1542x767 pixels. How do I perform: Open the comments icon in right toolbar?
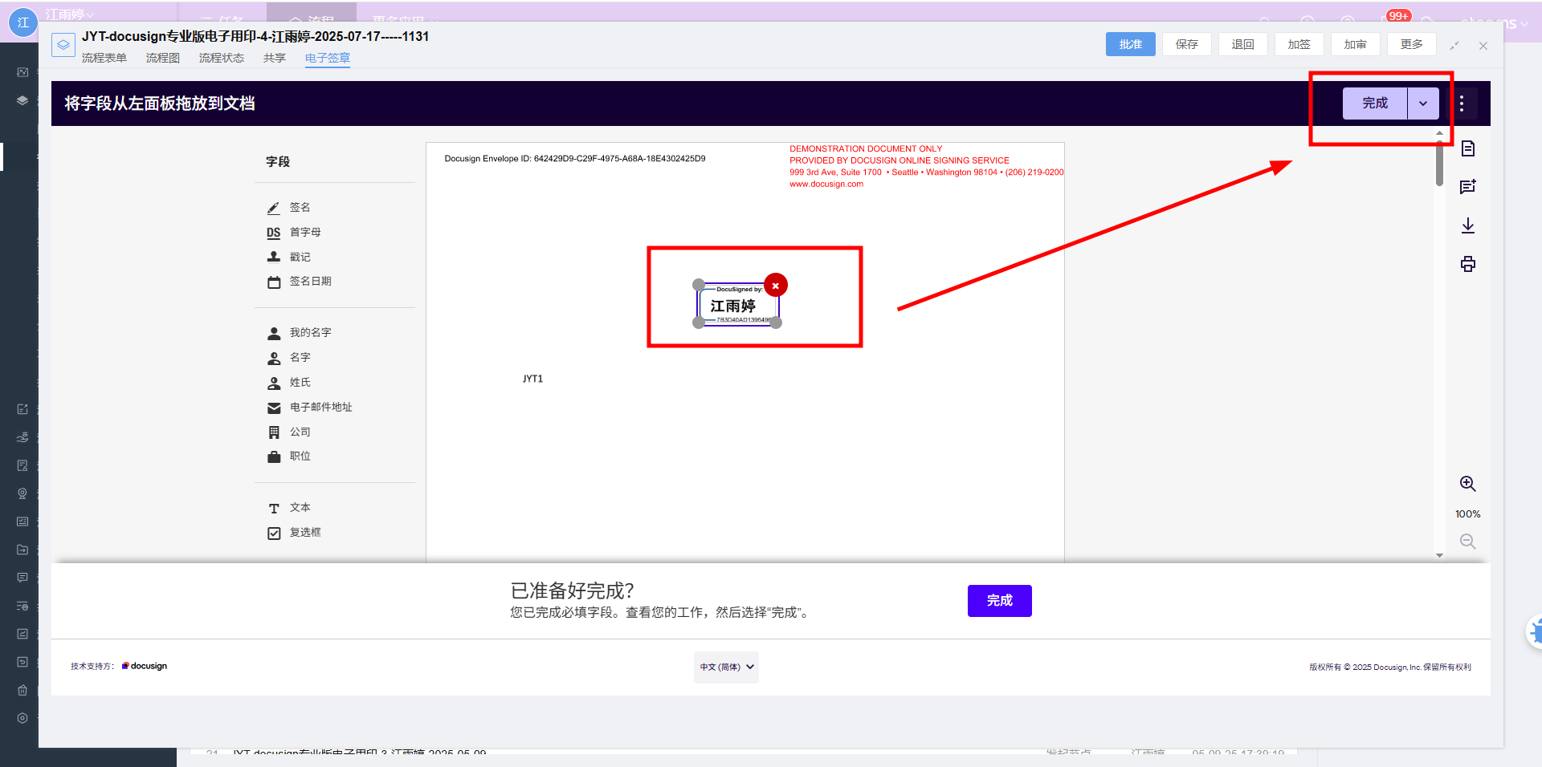tap(1467, 187)
